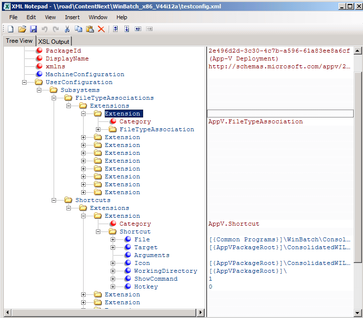363x318 pixels.
Task: Collapse the Shortcut node
Action: coord(98,231)
